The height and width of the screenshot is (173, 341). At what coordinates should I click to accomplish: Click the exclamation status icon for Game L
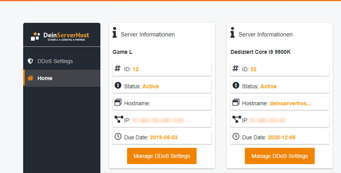tap(118, 86)
